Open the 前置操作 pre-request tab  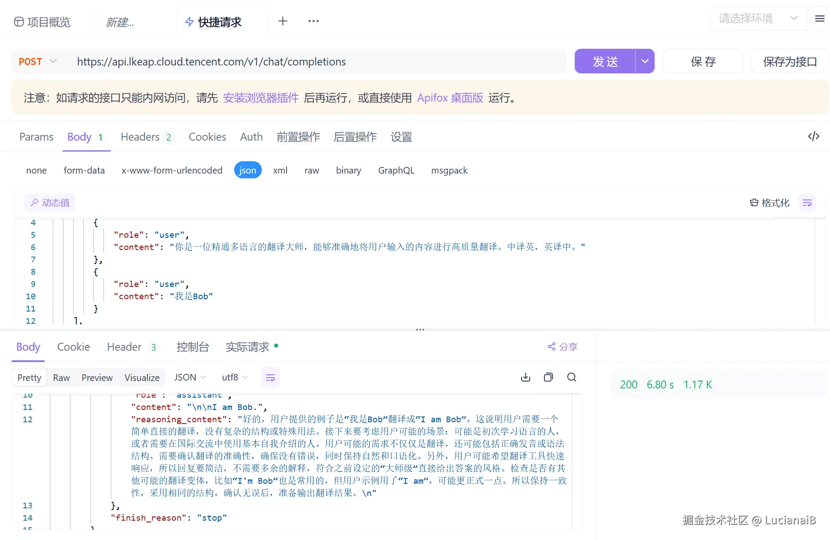(298, 137)
